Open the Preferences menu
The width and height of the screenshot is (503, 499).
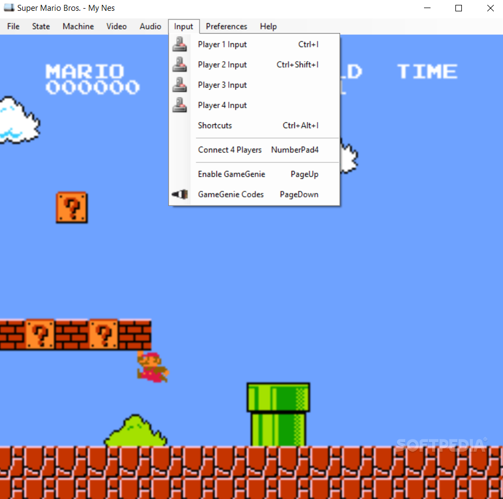(226, 26)
